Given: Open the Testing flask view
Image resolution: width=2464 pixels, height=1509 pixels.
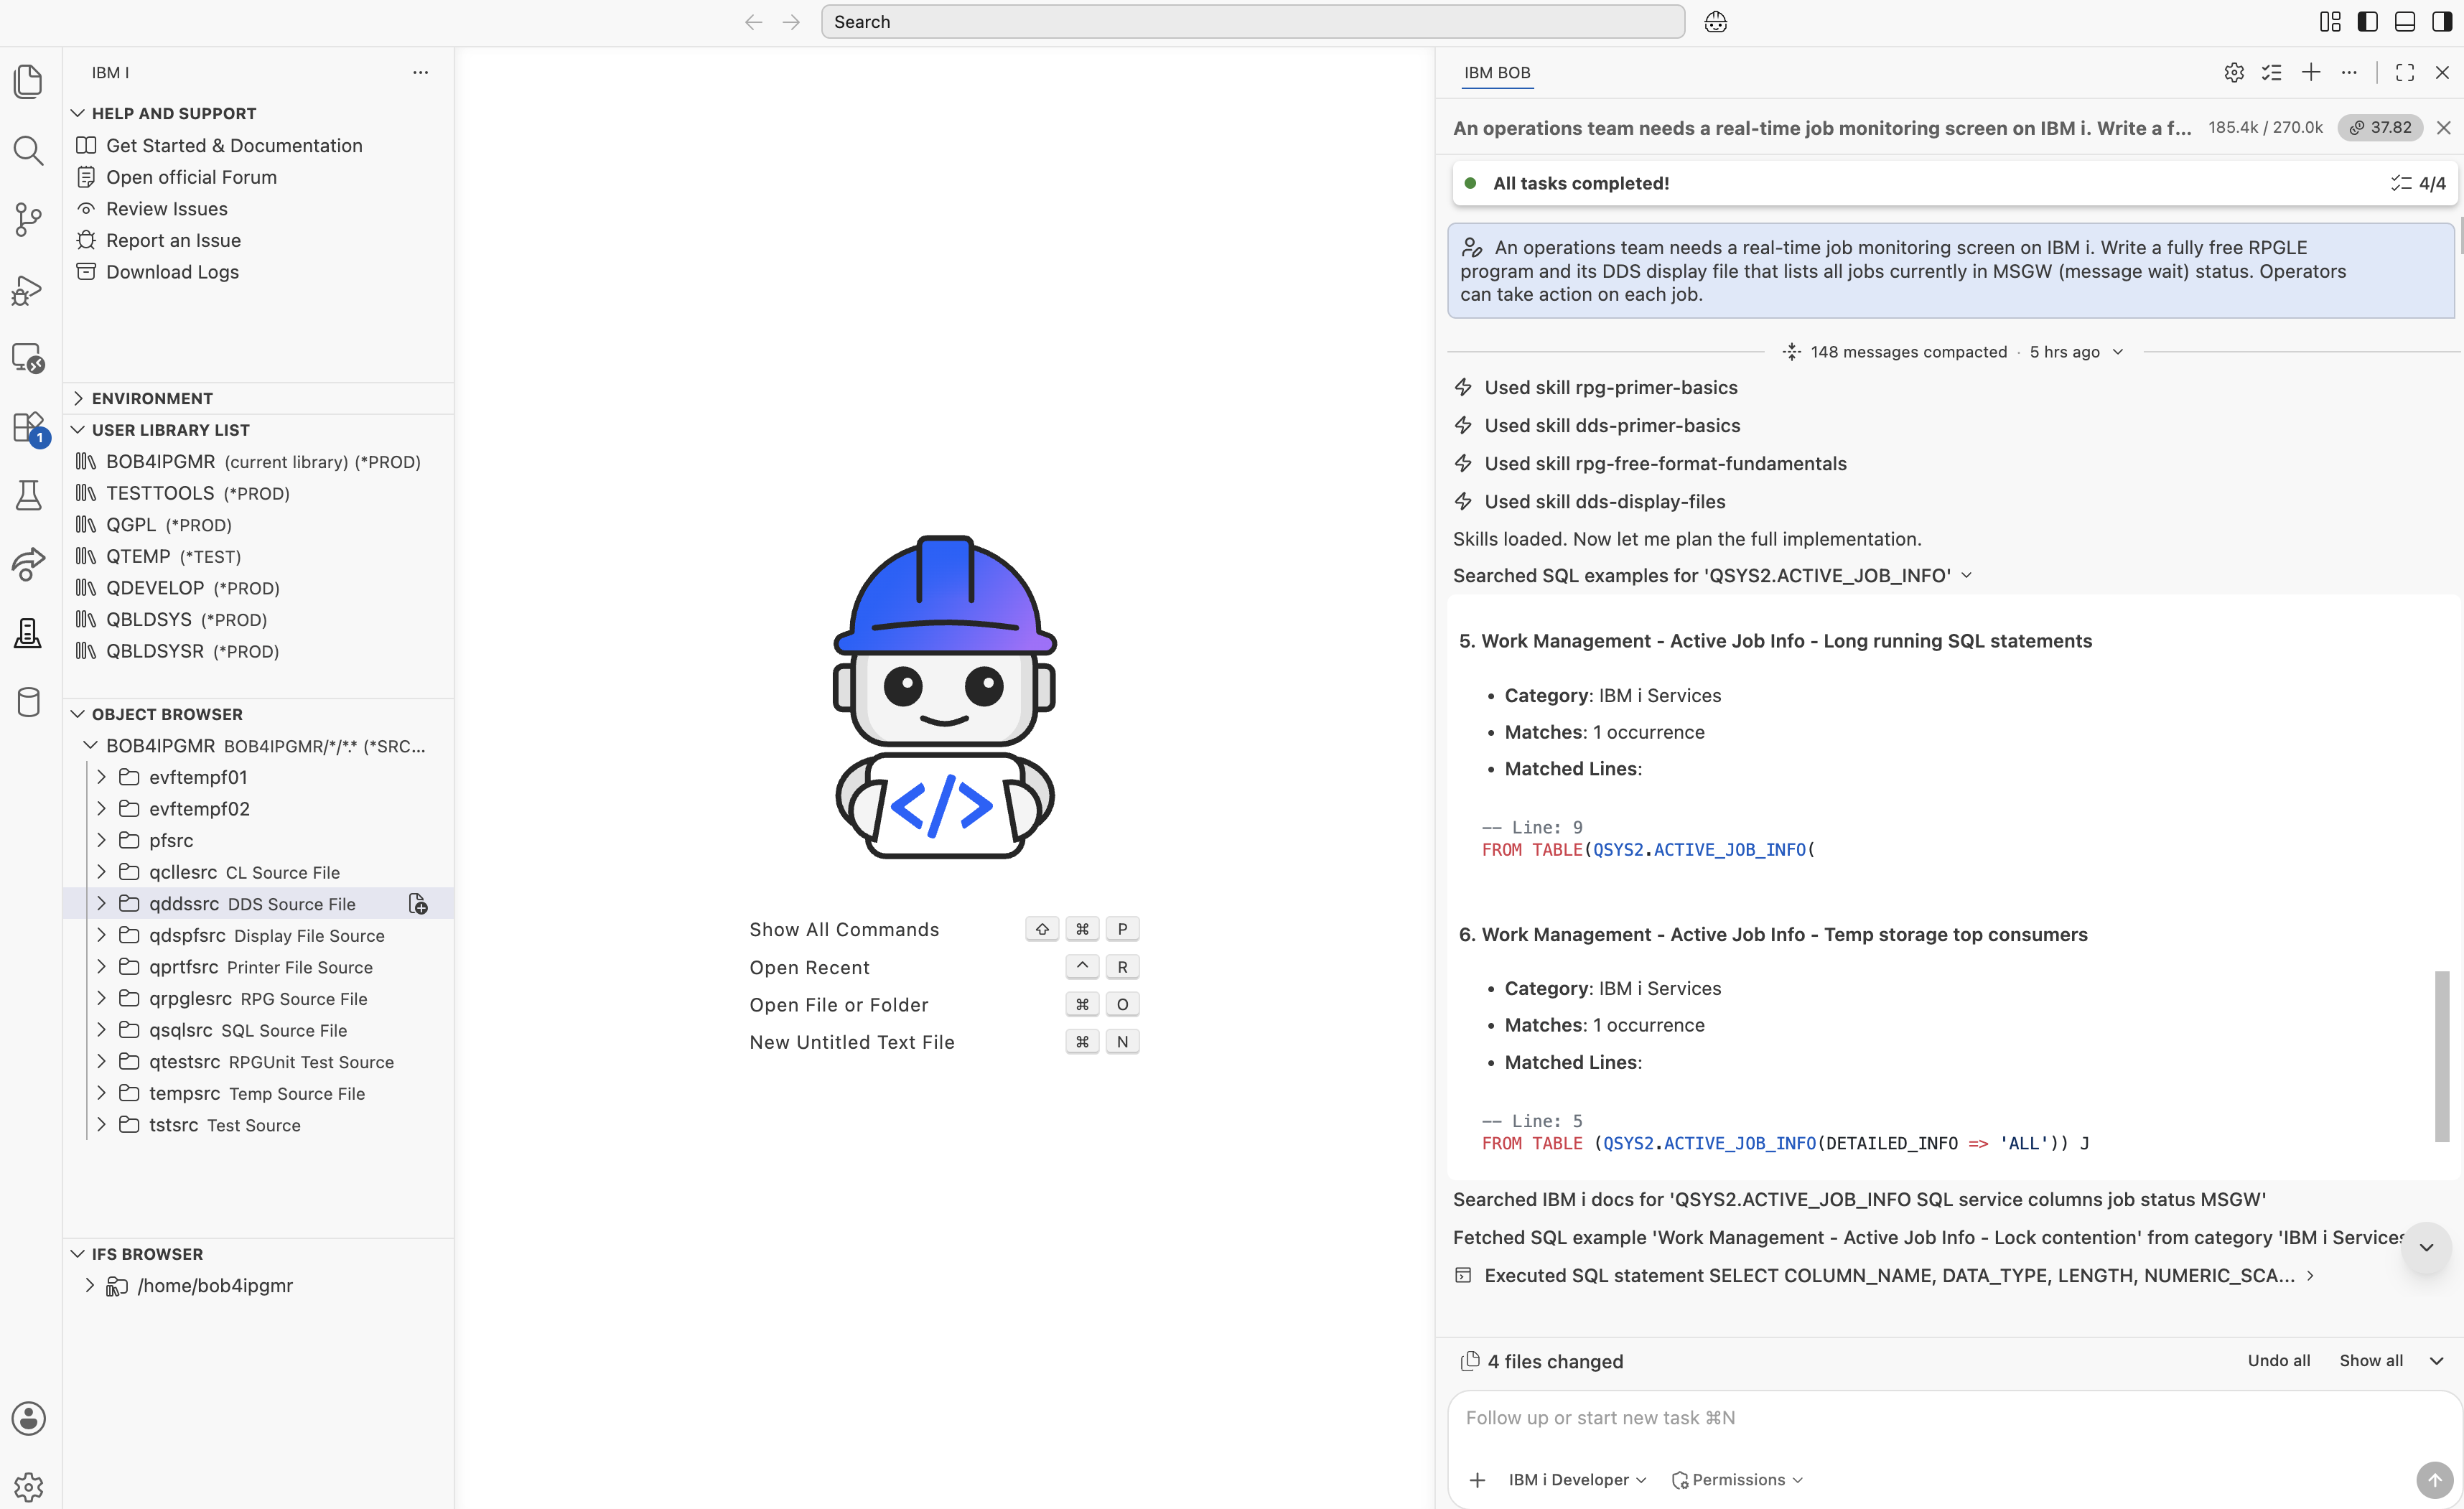Looking at the screenshot, I should click(x=29, y=496).
